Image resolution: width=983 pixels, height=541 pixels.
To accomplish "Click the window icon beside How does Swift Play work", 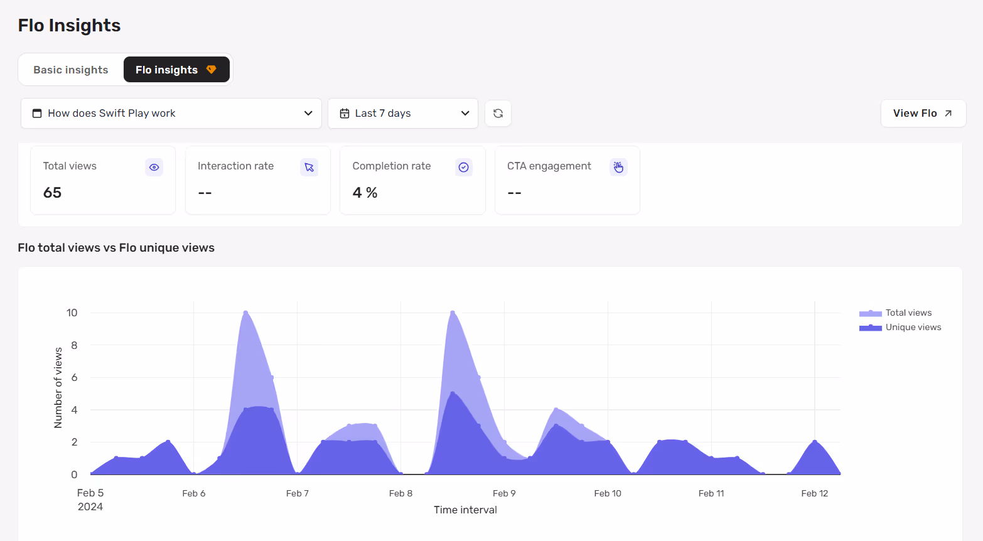I will (x=37, y=114).
